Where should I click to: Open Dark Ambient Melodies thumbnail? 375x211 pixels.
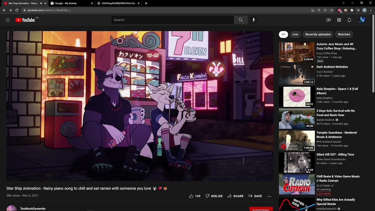pos(297,75)
